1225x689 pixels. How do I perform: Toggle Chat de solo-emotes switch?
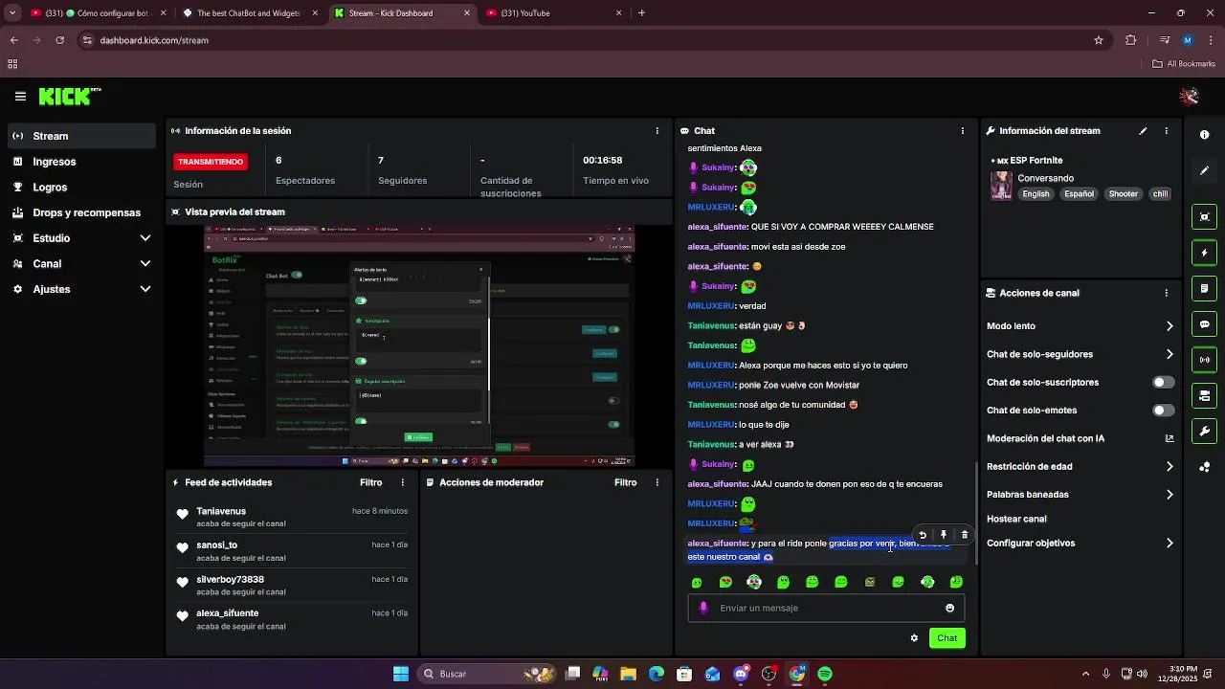1163,411
